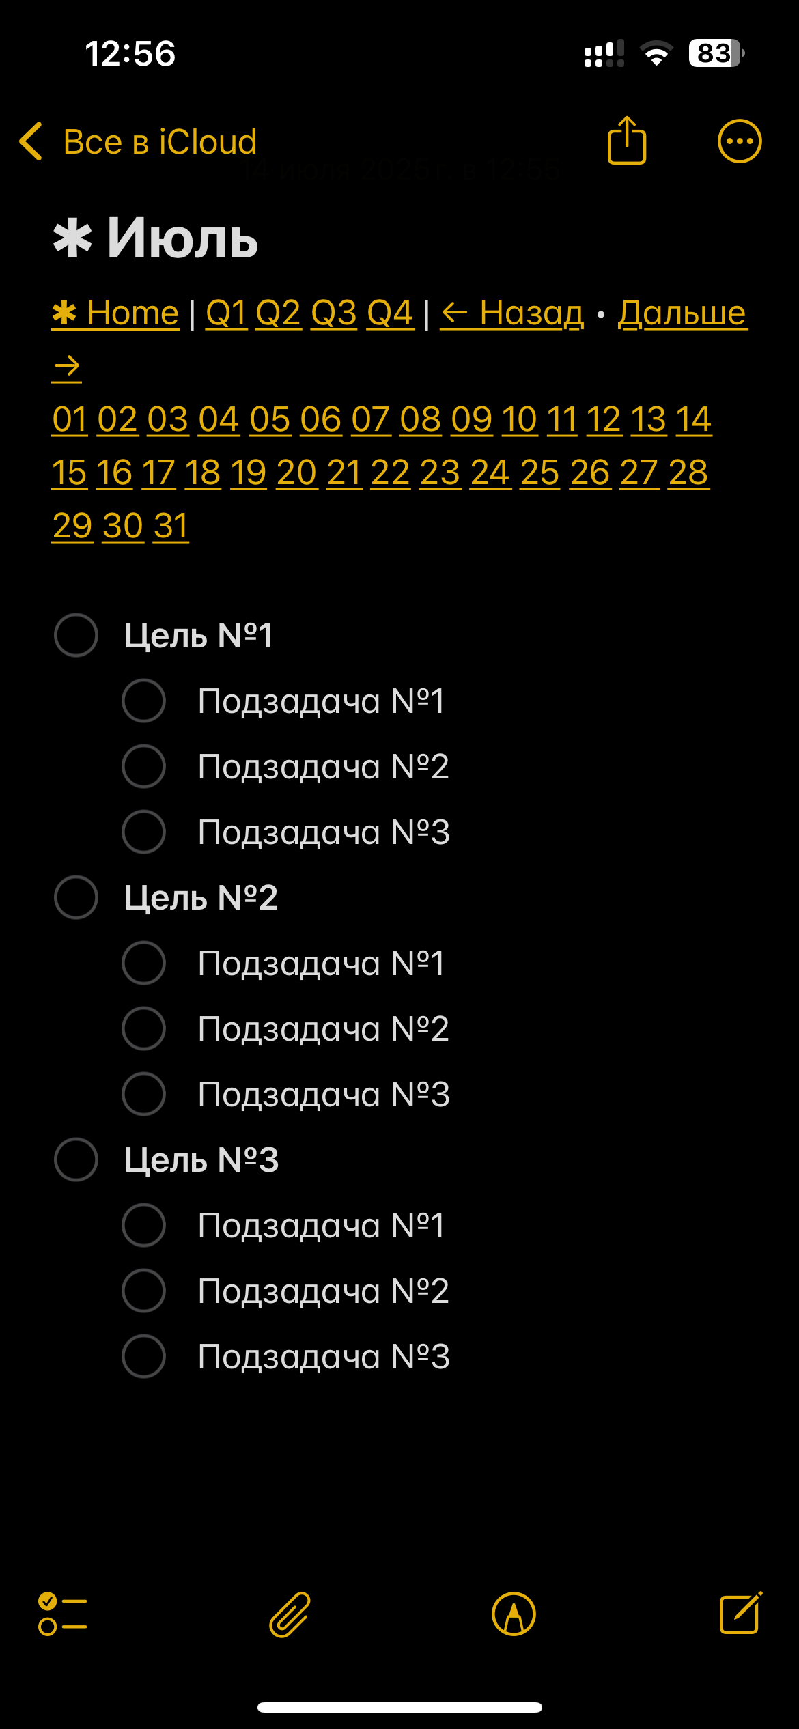Tap the checklist icon in bottom toolbar
The image size is (799, 1729).
pos(63,1614)
